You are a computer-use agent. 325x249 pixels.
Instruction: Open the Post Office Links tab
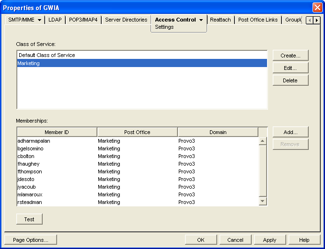(258, 20)
